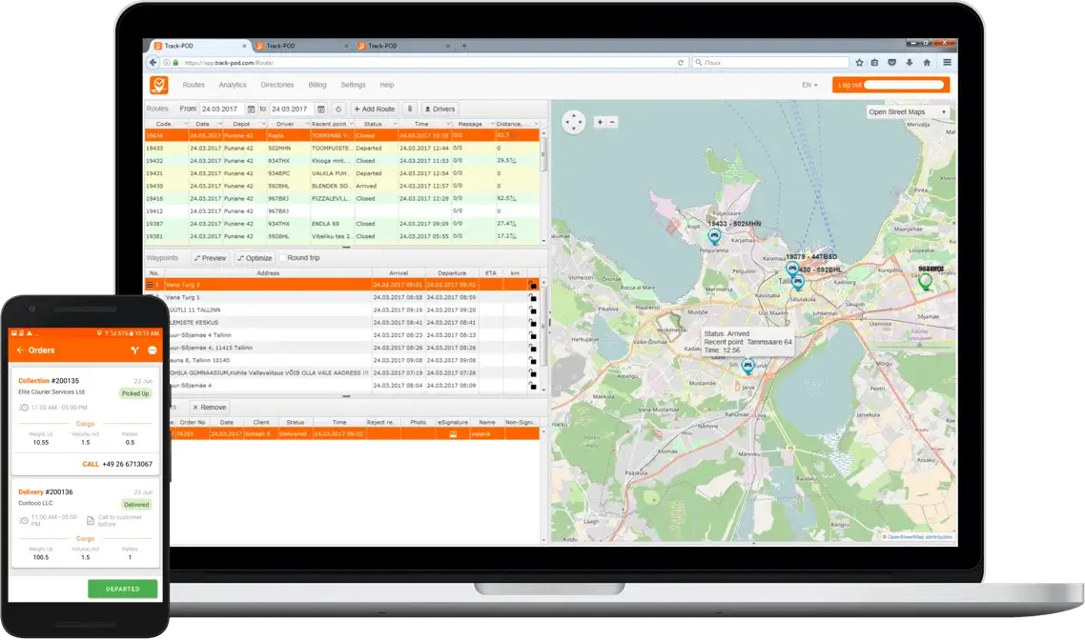
Task: Zoom in on the map
Action: [x=600, y=122]
